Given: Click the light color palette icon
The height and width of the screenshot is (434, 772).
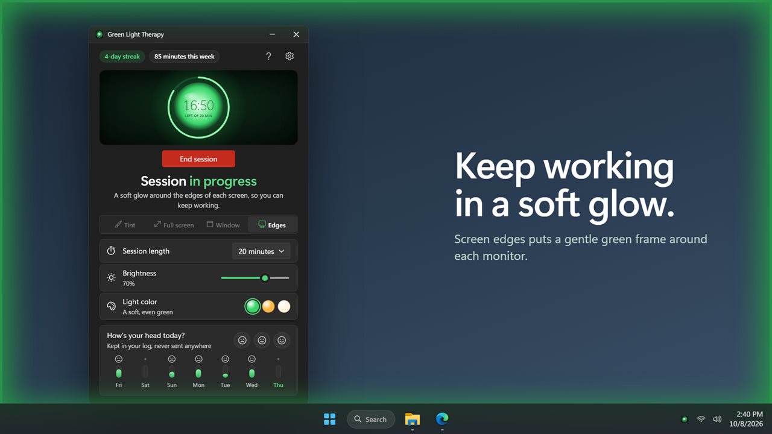Looking at the screenshot, I should tap(111, 306).
